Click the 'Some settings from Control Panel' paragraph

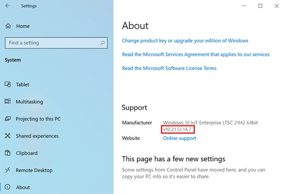point(194,173)
